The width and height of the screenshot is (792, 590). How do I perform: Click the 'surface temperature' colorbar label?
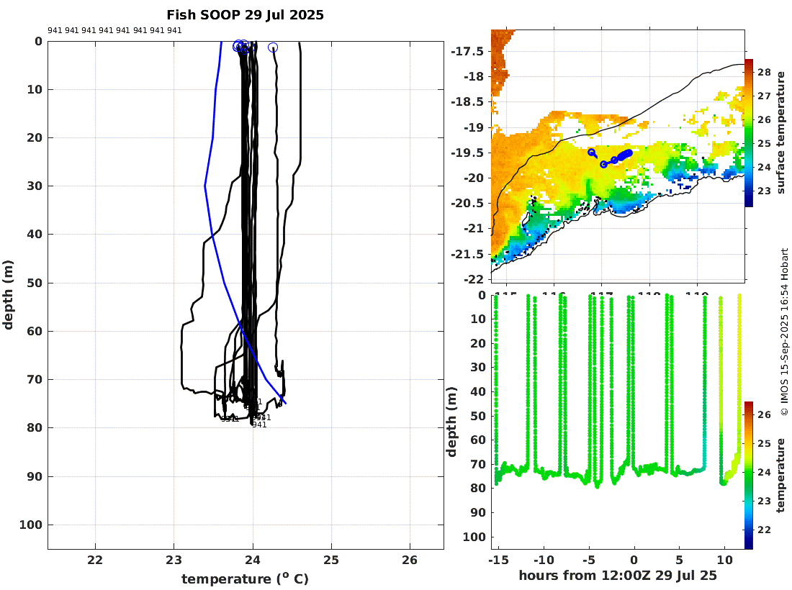click(x=781, y=132)
